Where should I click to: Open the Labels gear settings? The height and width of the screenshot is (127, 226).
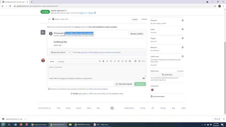(183, 29)
